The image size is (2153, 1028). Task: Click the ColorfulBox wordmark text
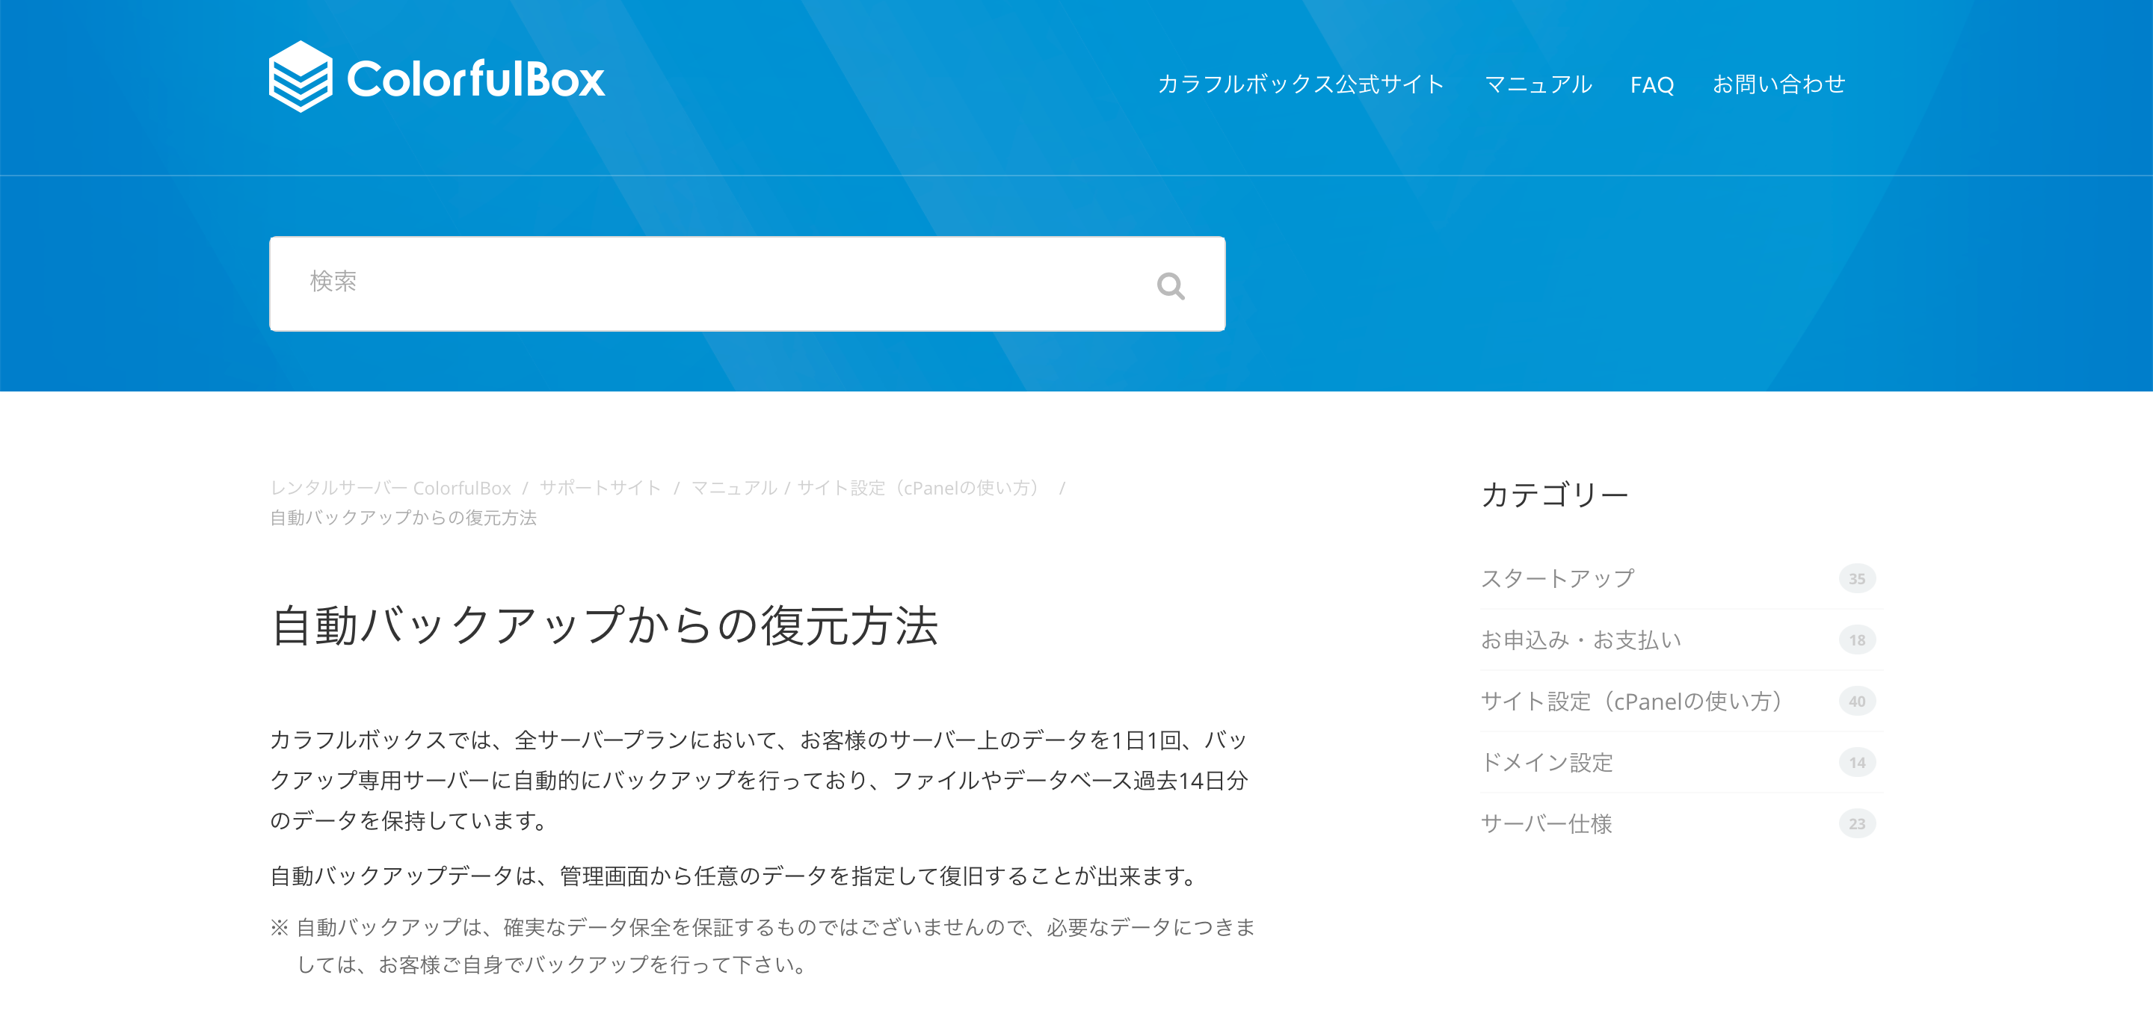point(475,79)
